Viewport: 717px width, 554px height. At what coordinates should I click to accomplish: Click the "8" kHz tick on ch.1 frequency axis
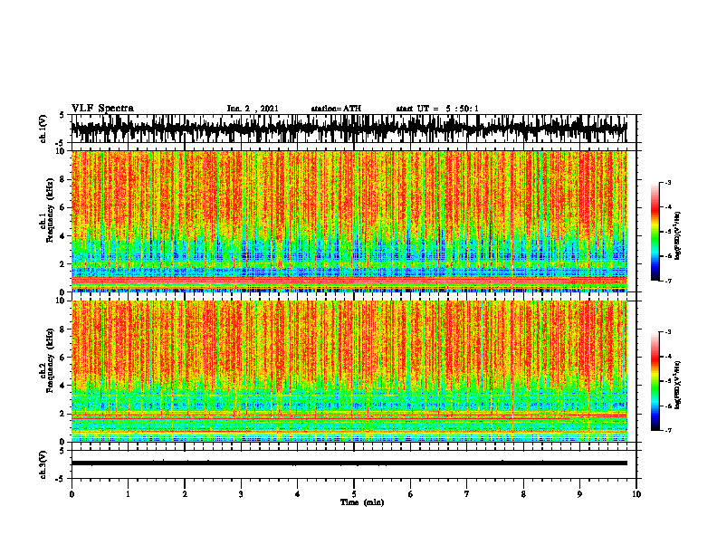62,179
